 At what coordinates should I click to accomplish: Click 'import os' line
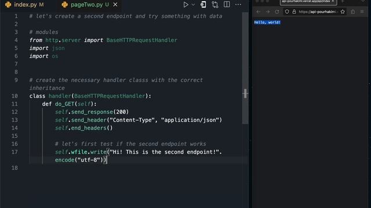pyautogui.click(x=44, y=56)
